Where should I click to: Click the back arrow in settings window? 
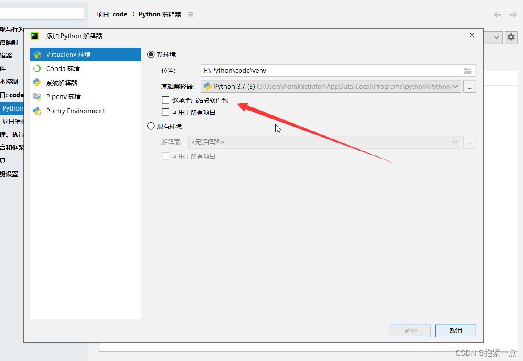point(497,15)
